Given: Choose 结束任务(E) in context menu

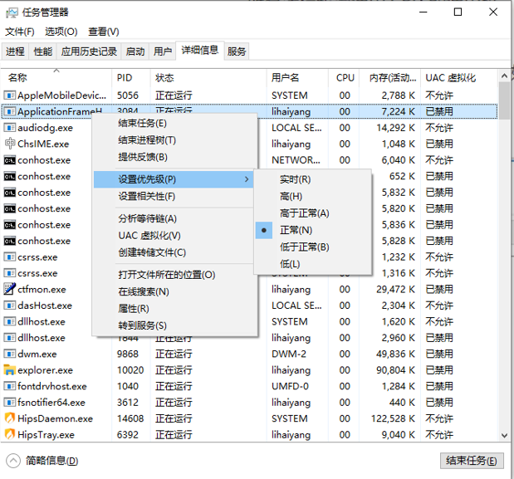Looking at the screenshot, I should coord(174,123).
